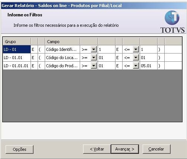187x159 pixels.
Task: Click the middle E connector in LD - 01.01.01 row
Action: pyautogui.click(x=119, y=66)
